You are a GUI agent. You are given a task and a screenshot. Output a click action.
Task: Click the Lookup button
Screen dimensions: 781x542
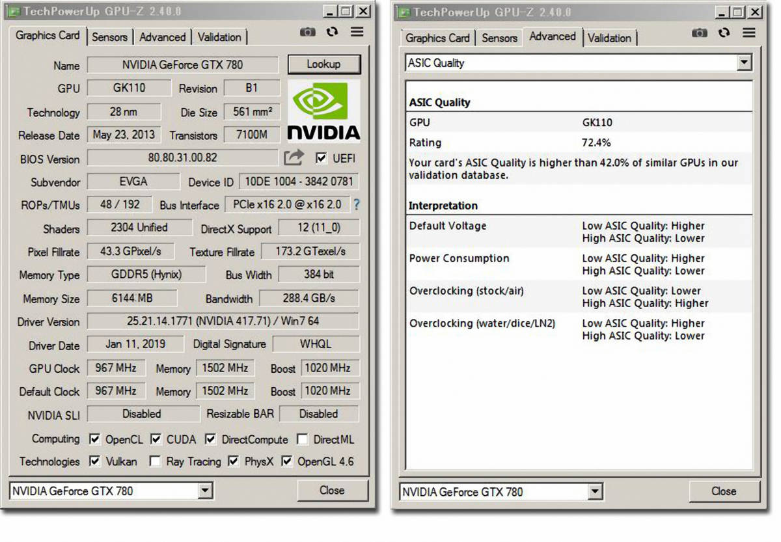(x=324, y=64)
